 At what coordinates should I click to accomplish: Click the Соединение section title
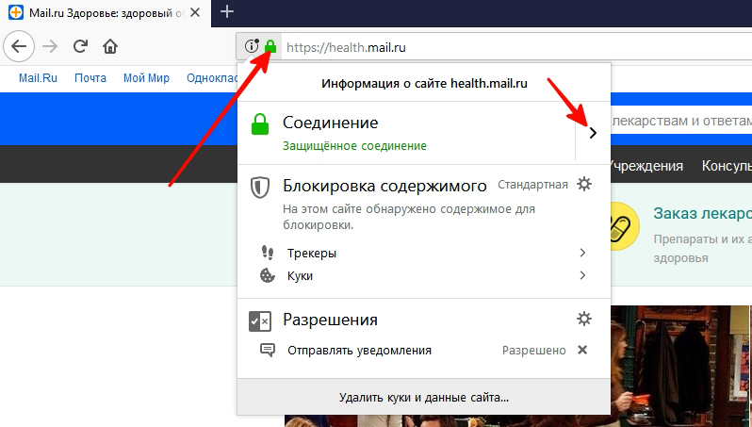(331, 123)
